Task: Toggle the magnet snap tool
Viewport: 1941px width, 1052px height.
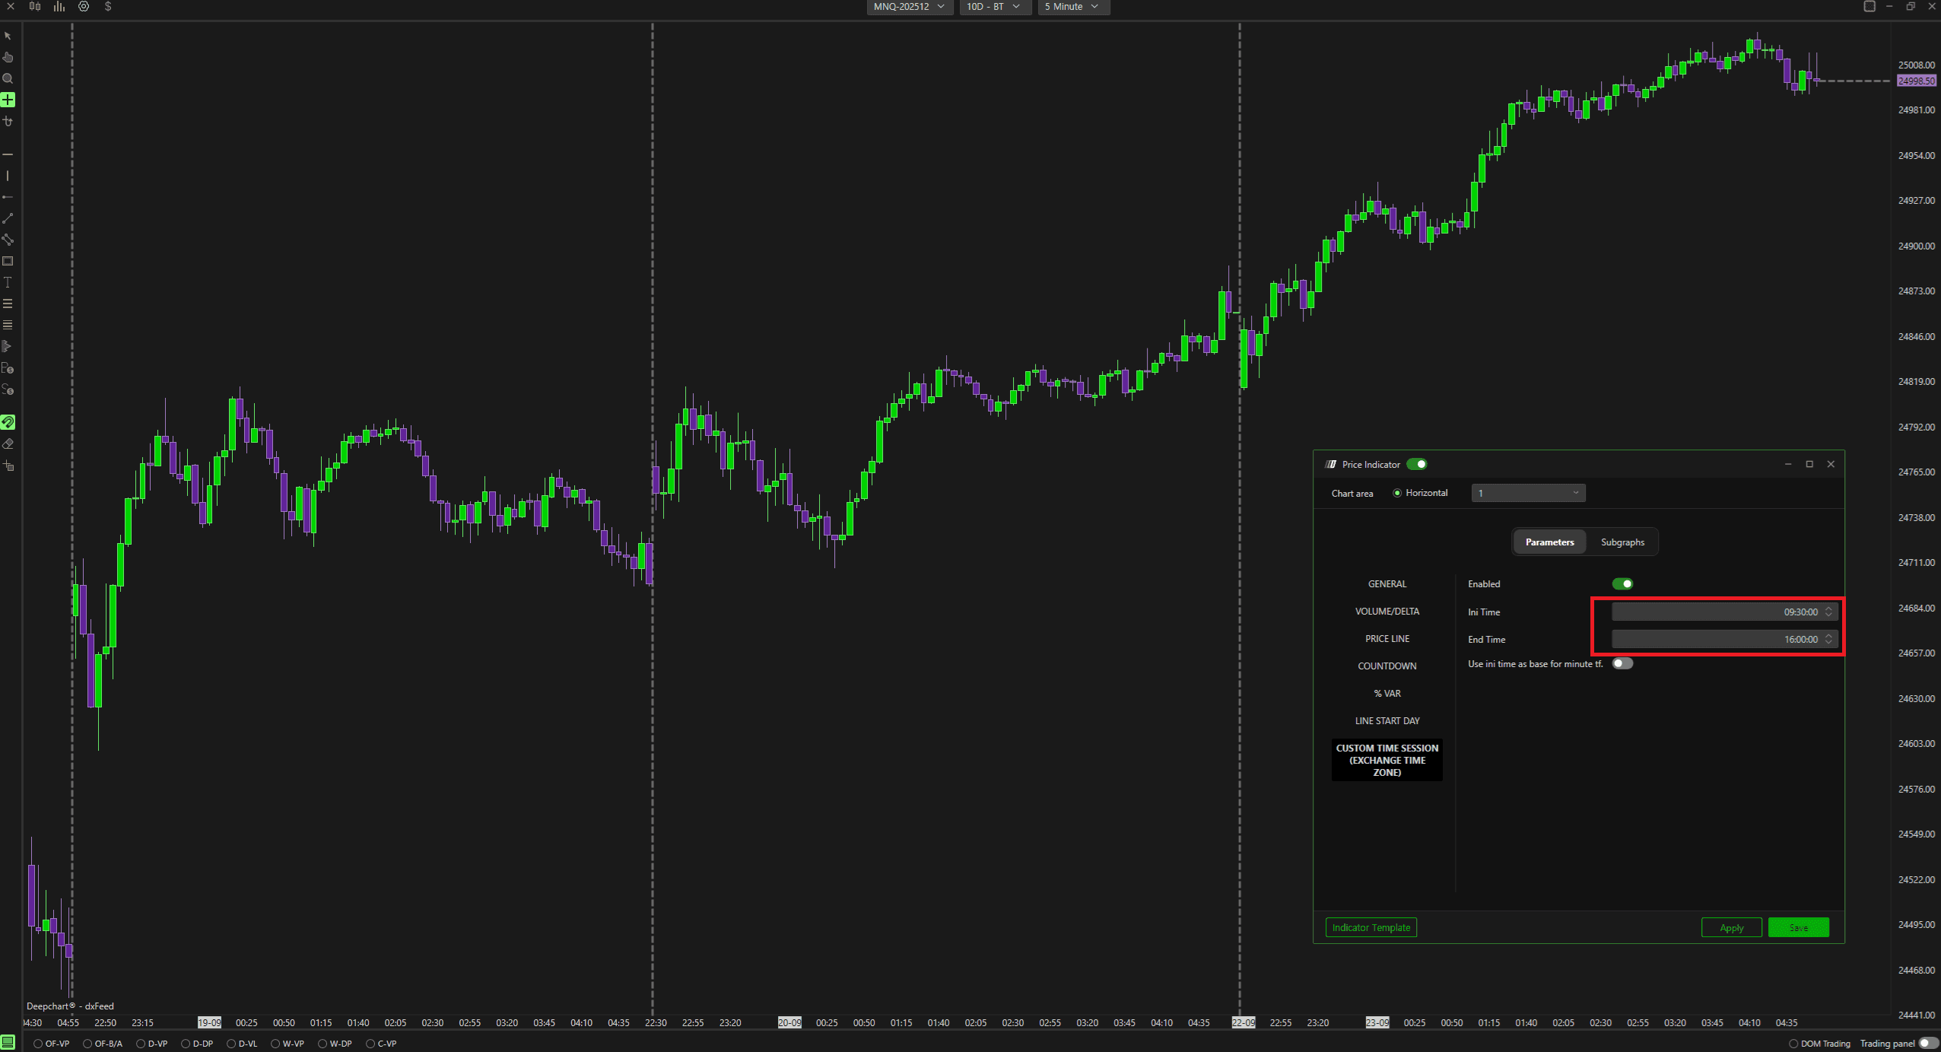Action: 8,422
